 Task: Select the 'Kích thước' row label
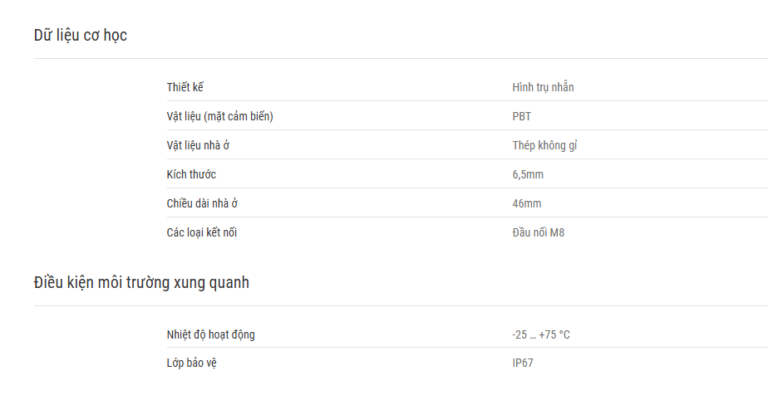pyautogui.click(x=191, y=174)
